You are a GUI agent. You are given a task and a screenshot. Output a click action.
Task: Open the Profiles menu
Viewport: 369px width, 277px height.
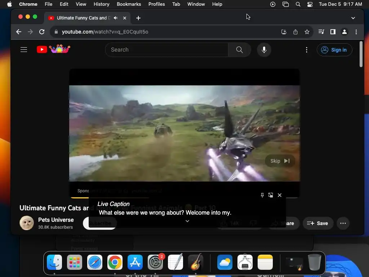[156, 4]
